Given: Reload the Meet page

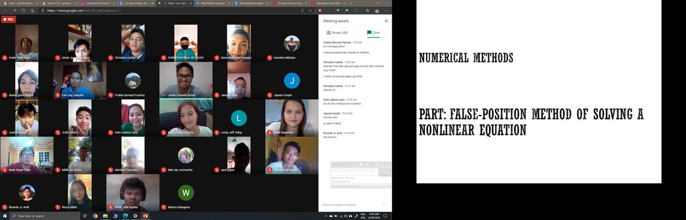Looking at the screenshot, I should [23, 10].
